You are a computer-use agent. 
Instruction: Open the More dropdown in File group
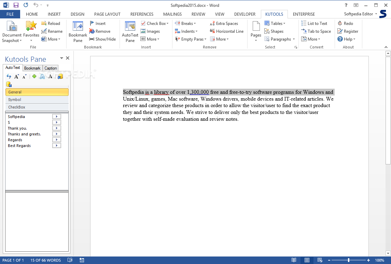(x=51, y=39)
